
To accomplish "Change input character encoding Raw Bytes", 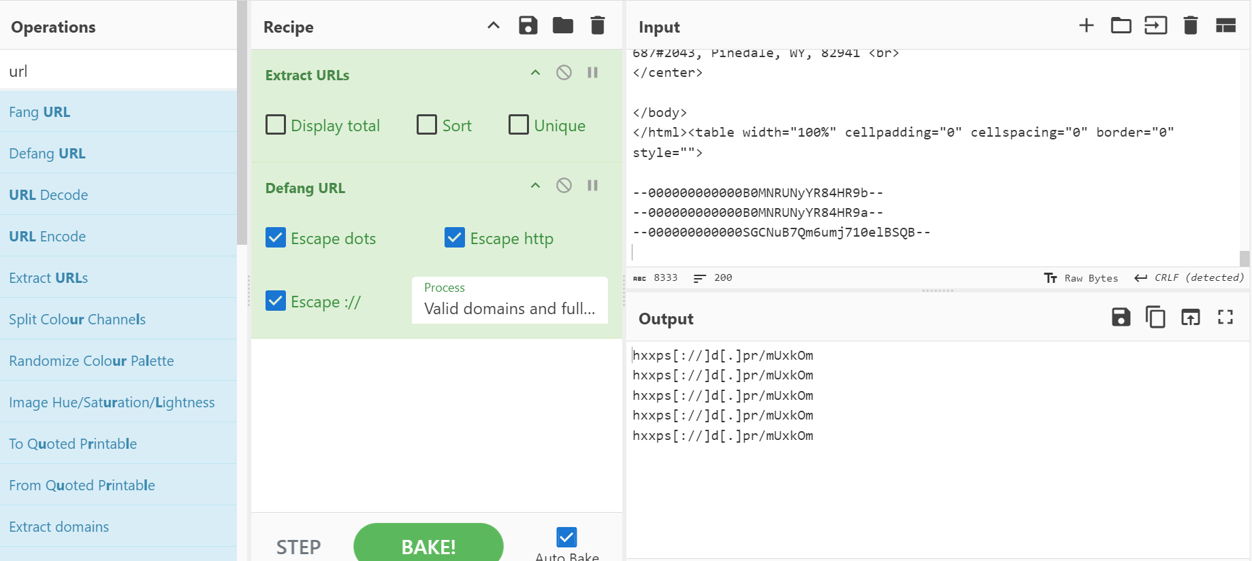I will [x=1081, y=277].
